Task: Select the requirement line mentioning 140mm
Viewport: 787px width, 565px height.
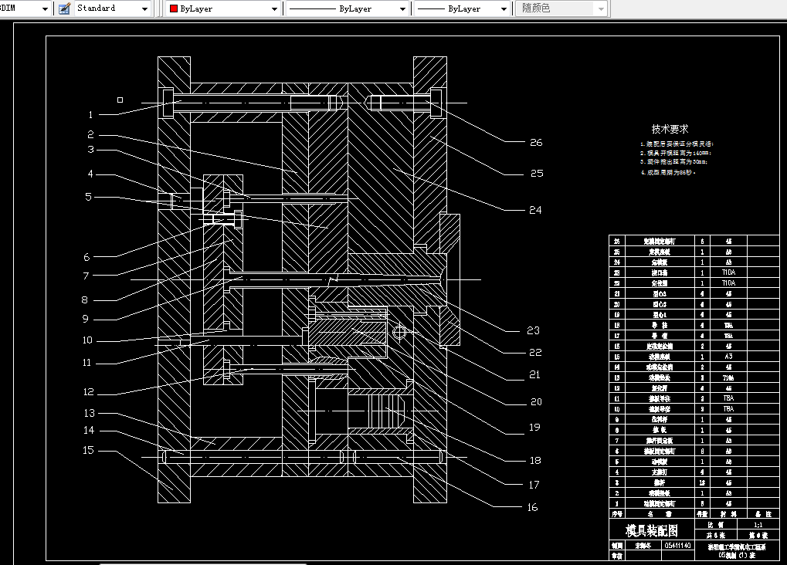Action: (x=676, y=153)
